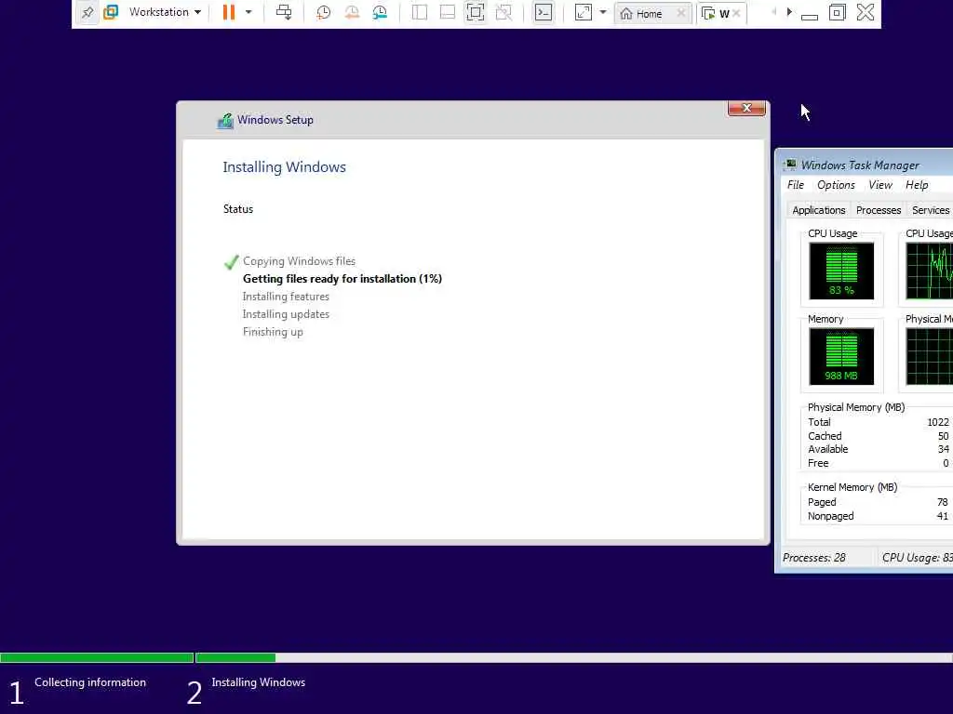Open the console view icon
Image resolution: width=953 pixels, height=714 pixels.
pos(544,12)
